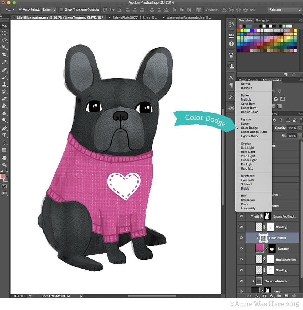303x310 pixels.
Task: Choose the Horizontal Type tool
Action: click(4, 135)
